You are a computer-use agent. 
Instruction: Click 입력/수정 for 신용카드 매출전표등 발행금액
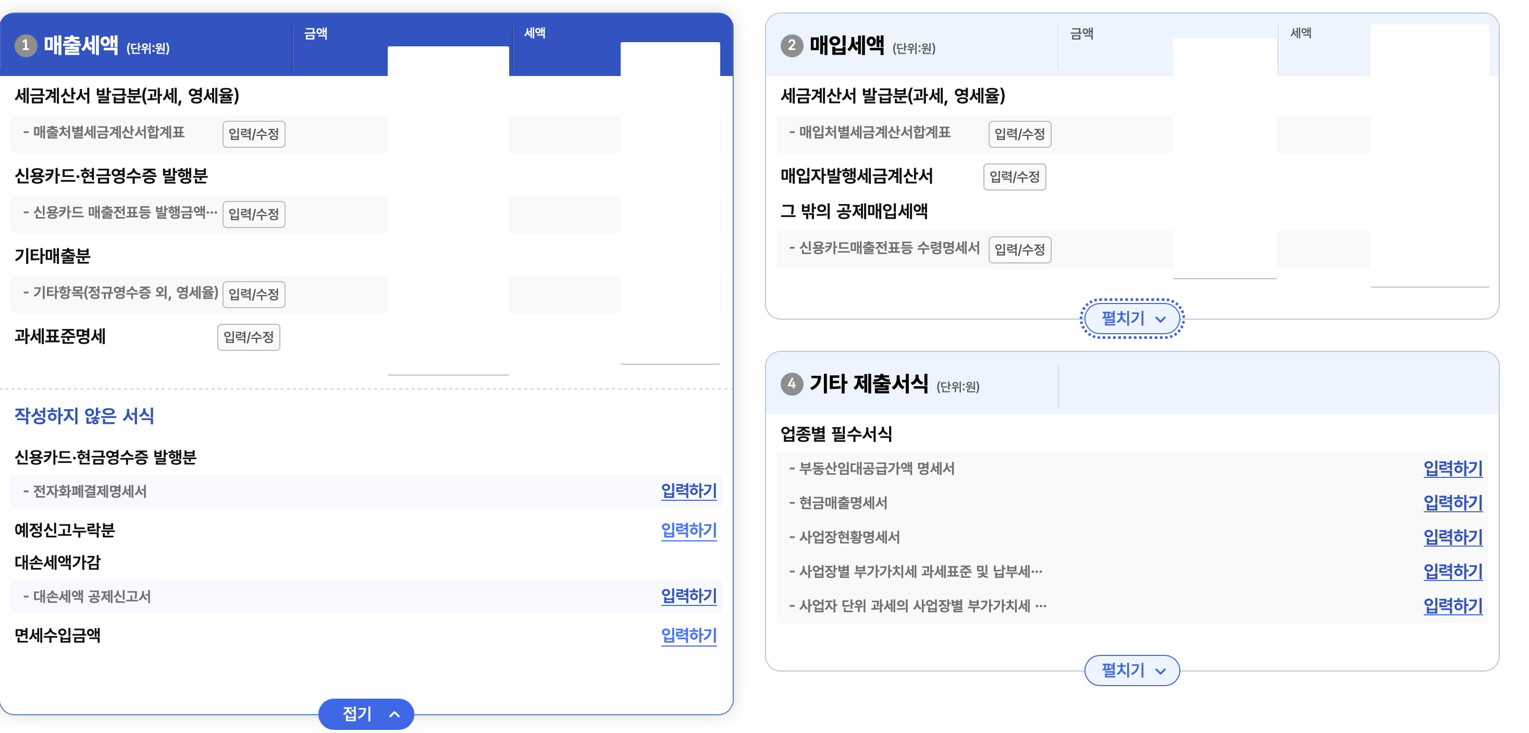[x=253, y=214]
